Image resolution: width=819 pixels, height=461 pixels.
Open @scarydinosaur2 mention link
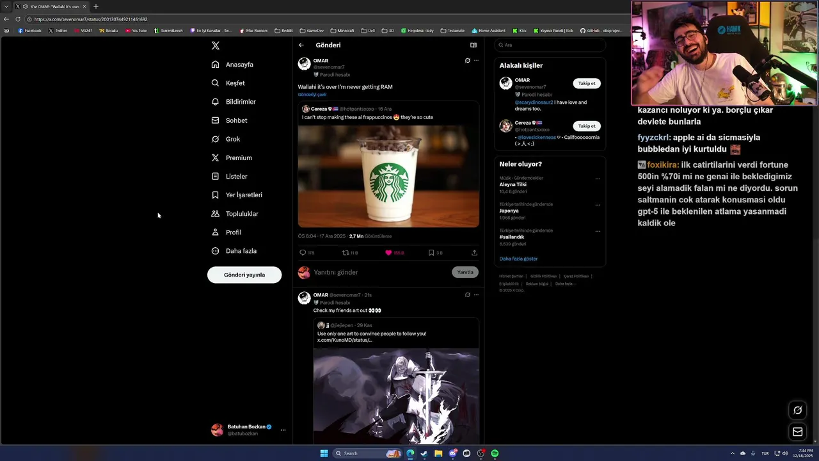pos(534,102)
